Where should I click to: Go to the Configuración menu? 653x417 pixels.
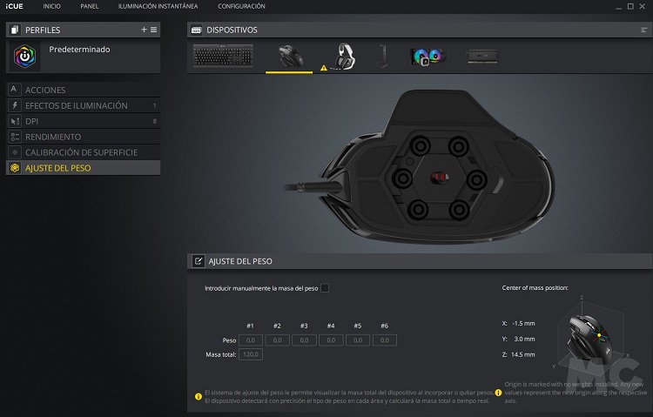pos(241,6)
